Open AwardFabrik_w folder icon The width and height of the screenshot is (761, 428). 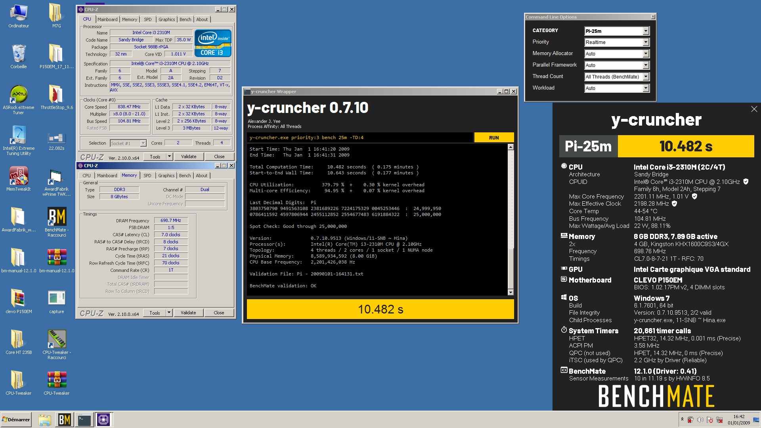pyautogui.click(x=19, y=220)
